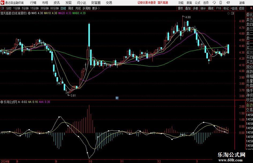Open the mobile phone icon
253x163 pixels.
[x=221, y=3]
